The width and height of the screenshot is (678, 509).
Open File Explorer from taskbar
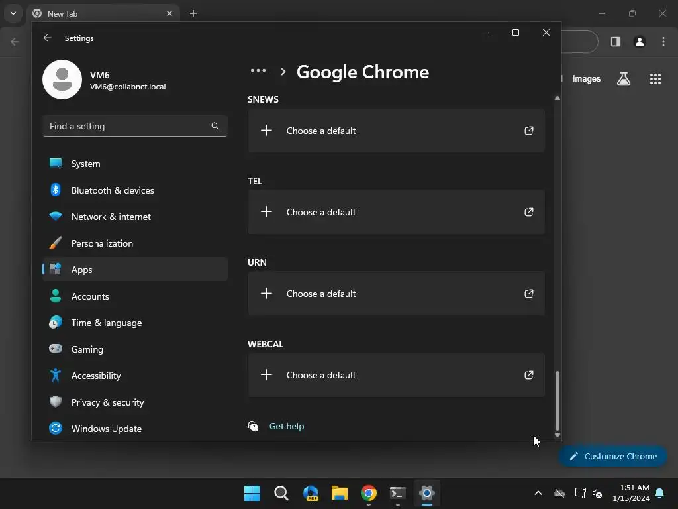click(x=340, y=493)
